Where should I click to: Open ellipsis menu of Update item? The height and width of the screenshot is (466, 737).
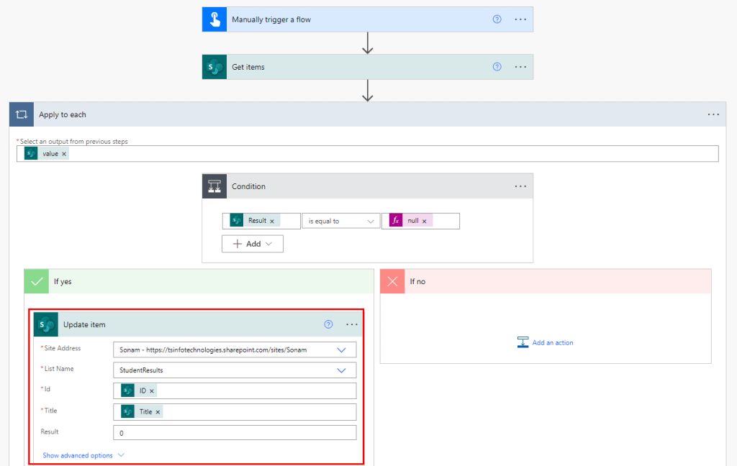click(x=351, y=324)
